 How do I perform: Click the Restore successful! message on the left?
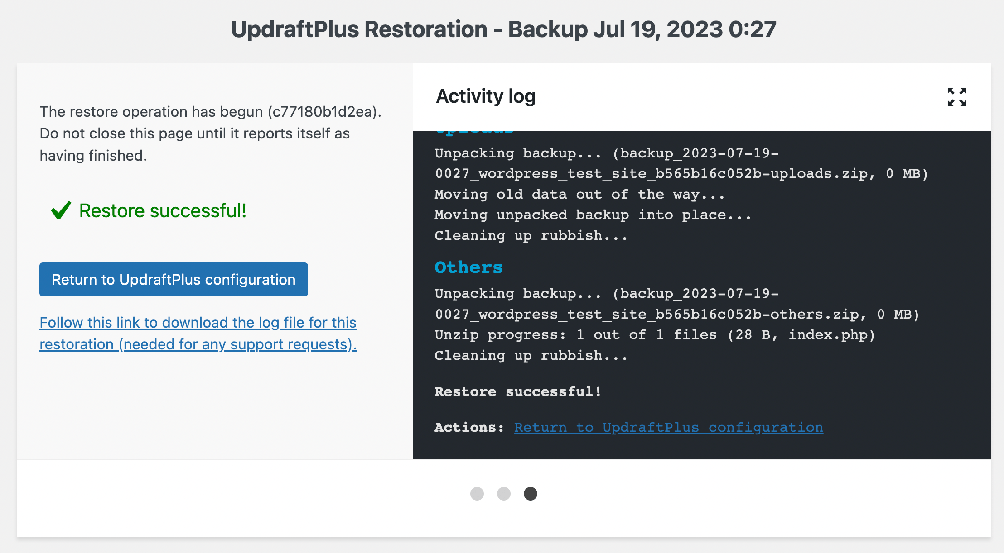163,210
